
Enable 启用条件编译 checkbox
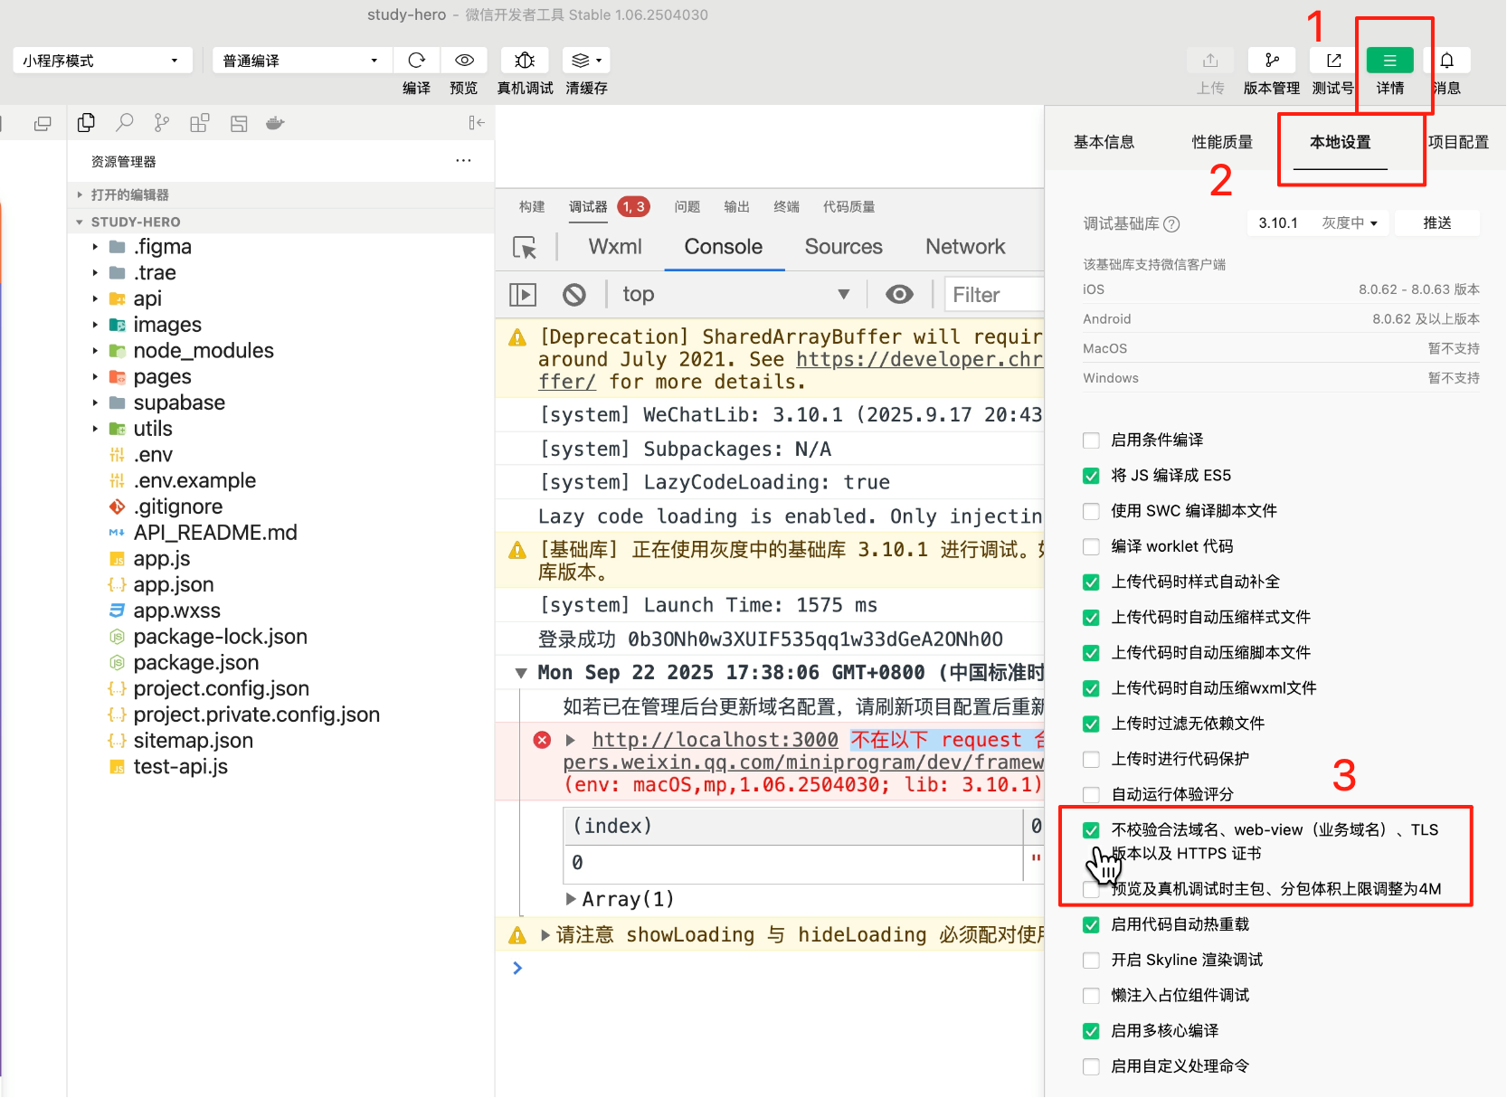click(1091, 440)
